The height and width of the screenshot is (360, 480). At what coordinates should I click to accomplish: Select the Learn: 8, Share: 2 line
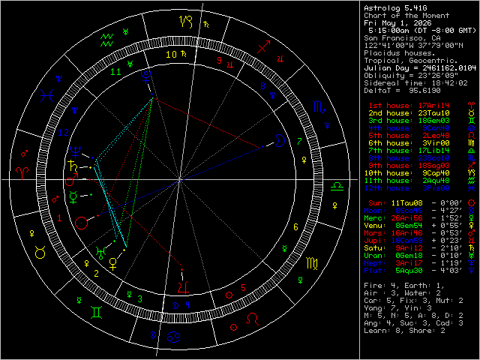(404, 331)
